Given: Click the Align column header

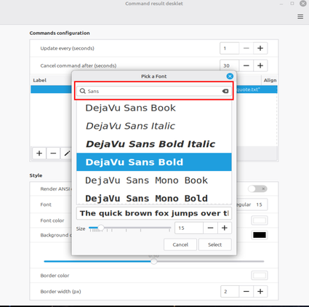Looking at the screenshot, I should (270, 80).
